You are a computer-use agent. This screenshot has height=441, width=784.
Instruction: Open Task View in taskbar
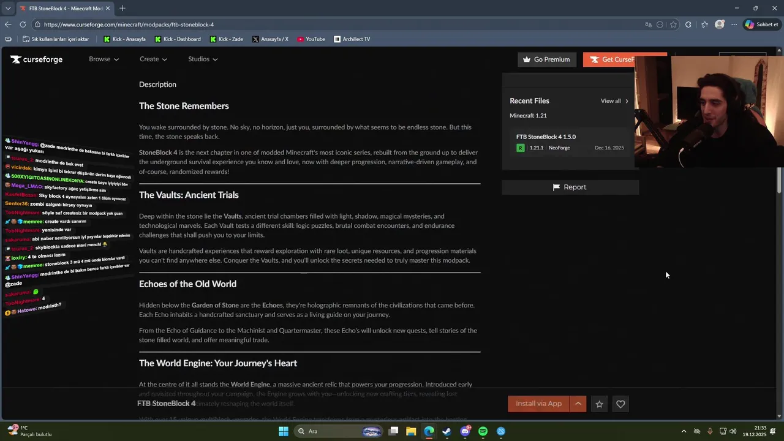point(393,431)
